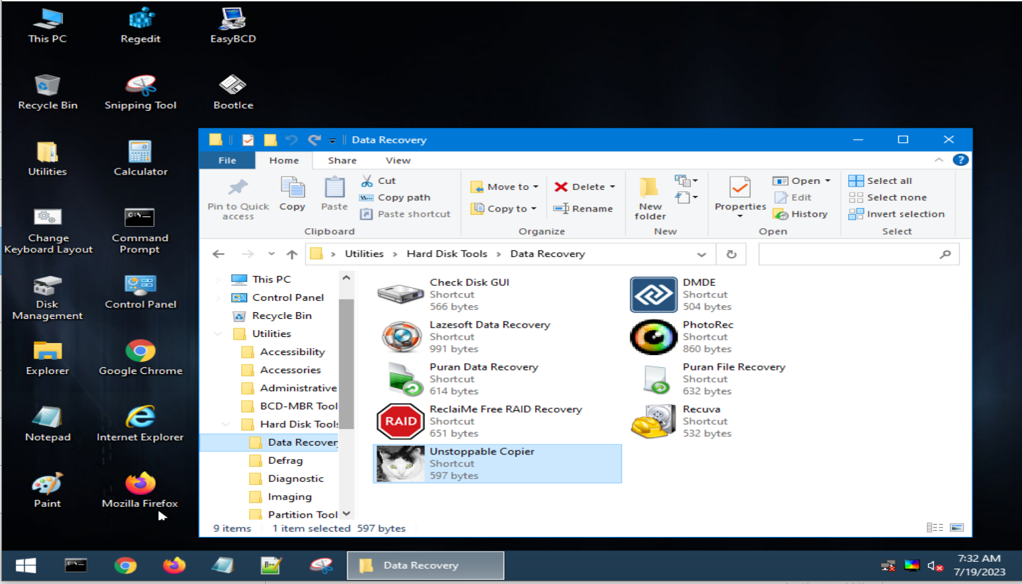
Task: Open the View ribbon tab
Action: click(398, 160)
